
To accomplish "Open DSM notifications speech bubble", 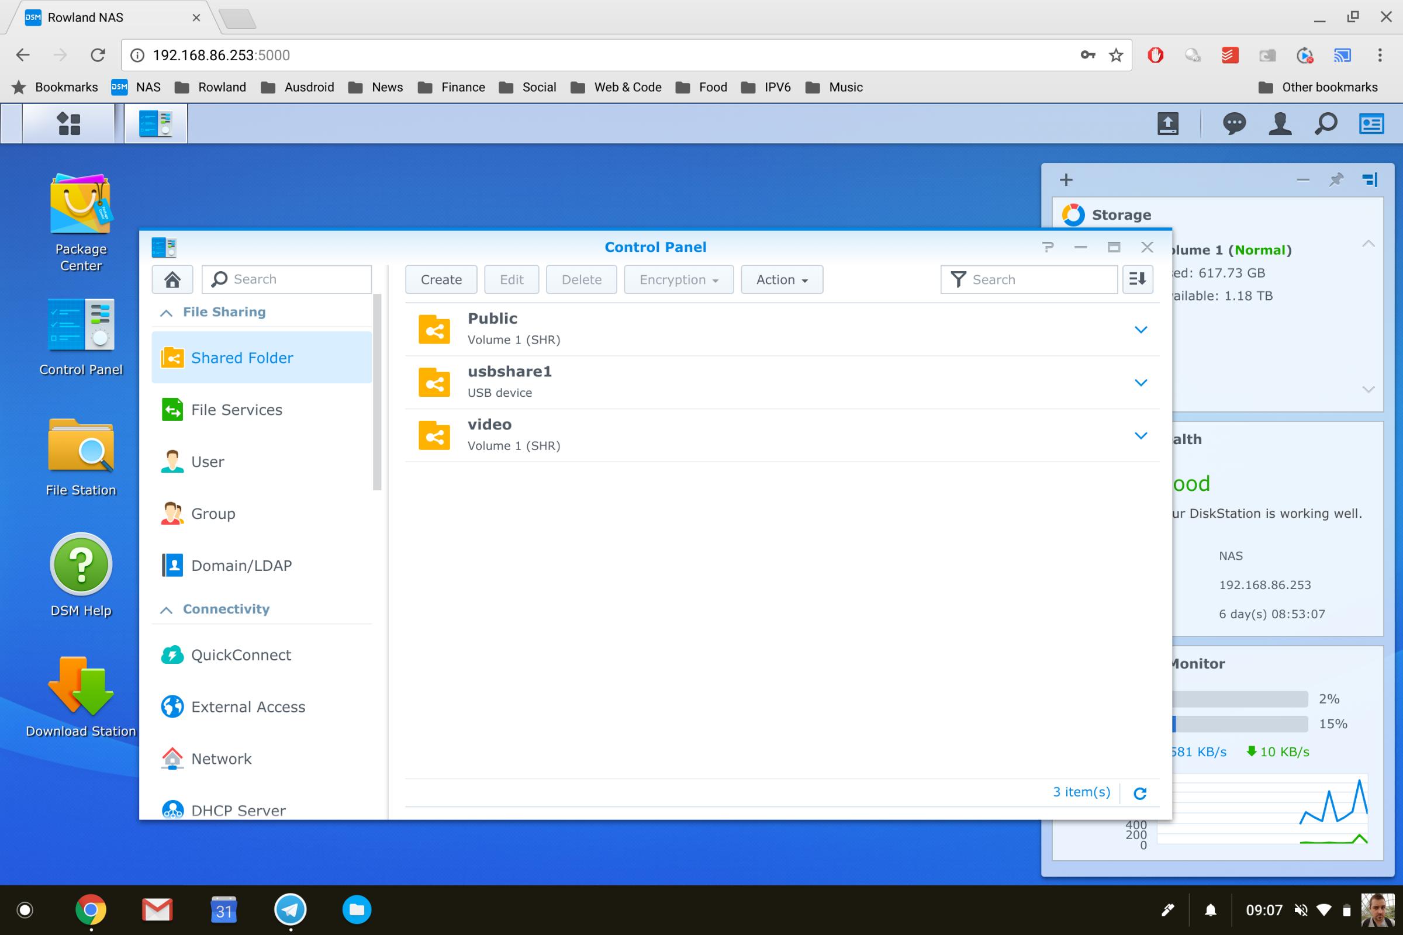I will pyautogui.click(x=1233, y=124).
